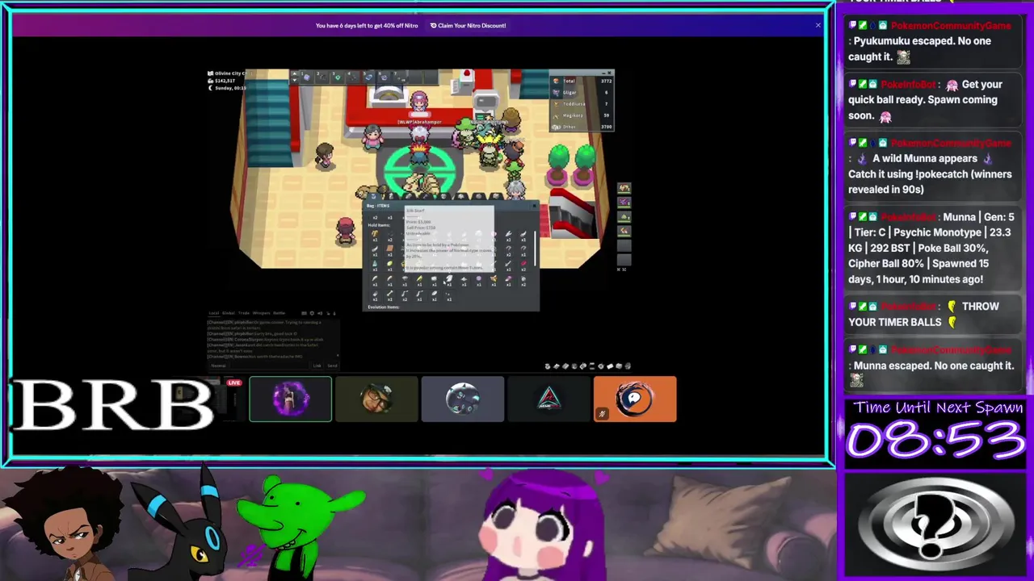This screenshot has width=1034, height=581.
Task: Click the Send button in chat
Action: (x=332, y=366)
